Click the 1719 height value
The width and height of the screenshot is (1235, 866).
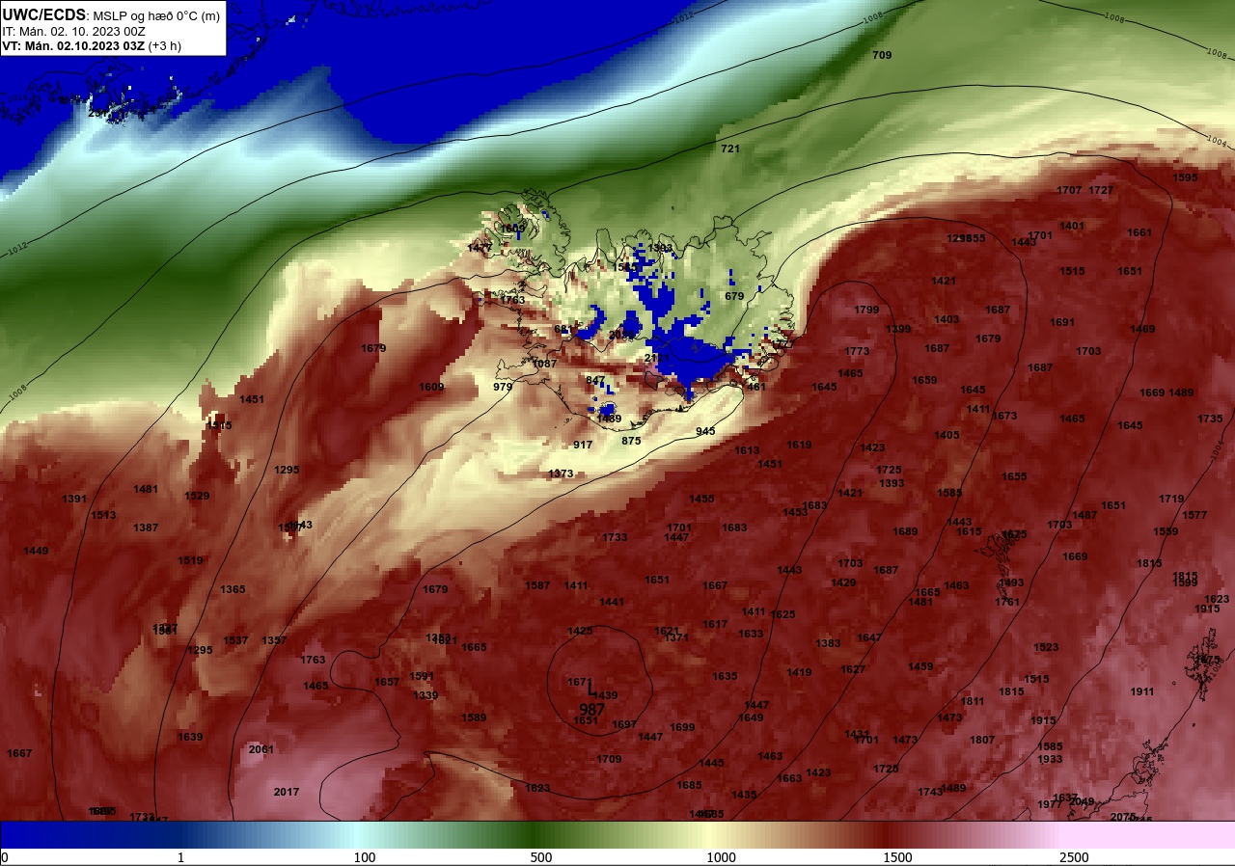click(1171, 499)
